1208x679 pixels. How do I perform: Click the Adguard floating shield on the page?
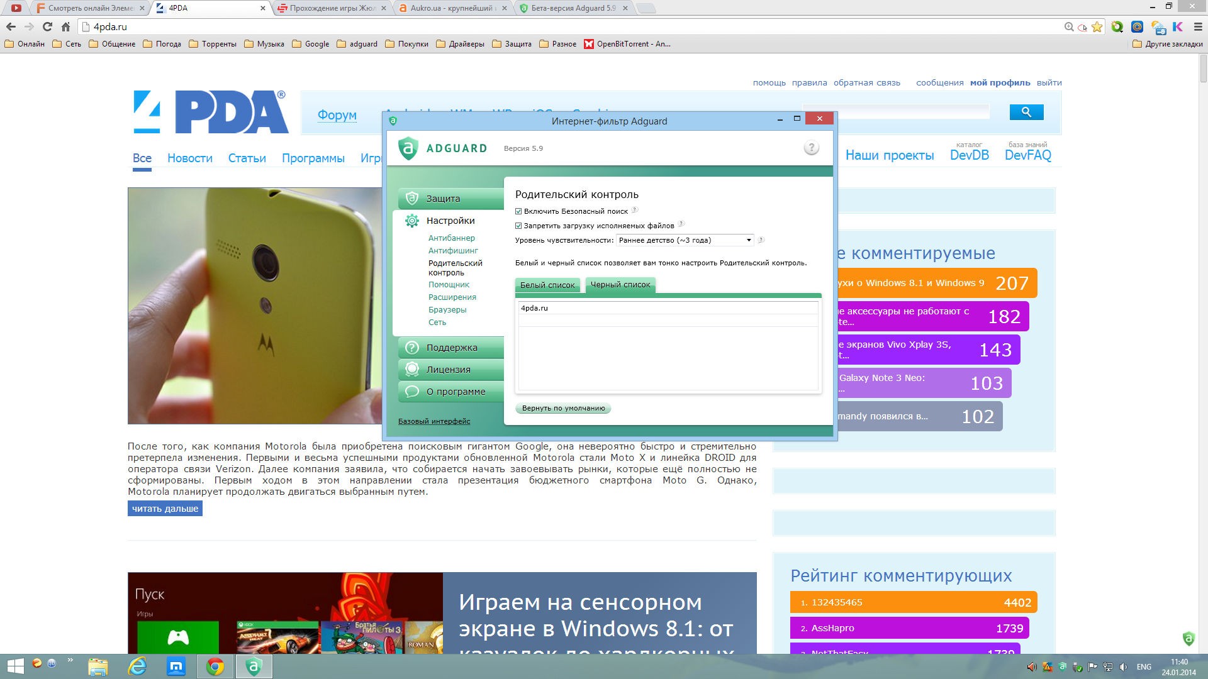(1188, 639)
